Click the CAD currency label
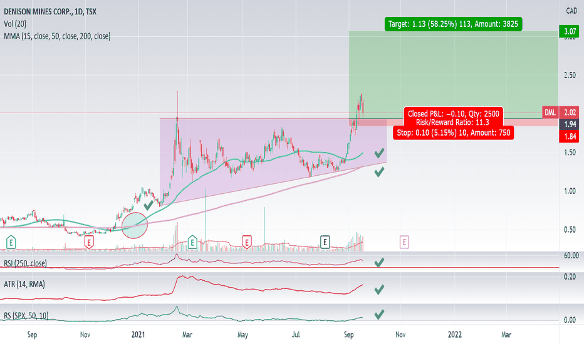The image size is (584, 344). (x=571, y=11)
